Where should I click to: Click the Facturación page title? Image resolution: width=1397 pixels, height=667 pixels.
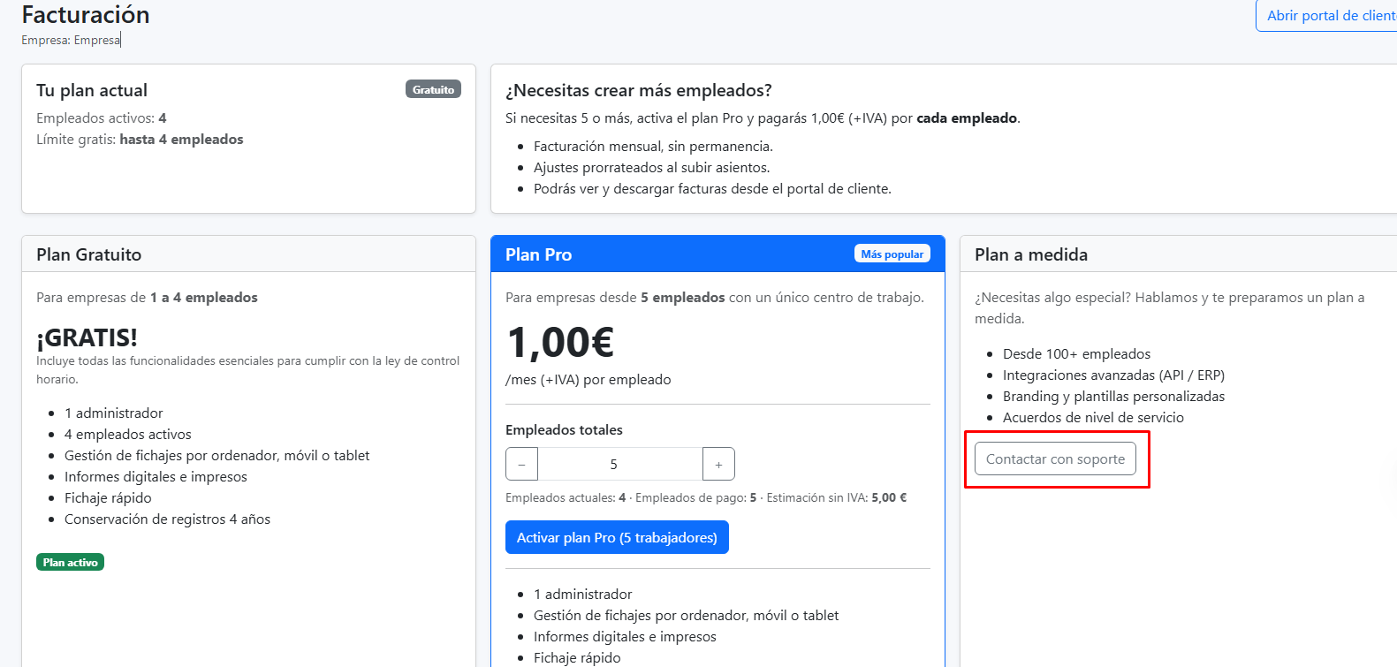click(86, 15)
